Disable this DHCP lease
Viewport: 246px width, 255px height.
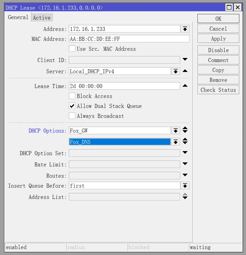coord(218,50)
